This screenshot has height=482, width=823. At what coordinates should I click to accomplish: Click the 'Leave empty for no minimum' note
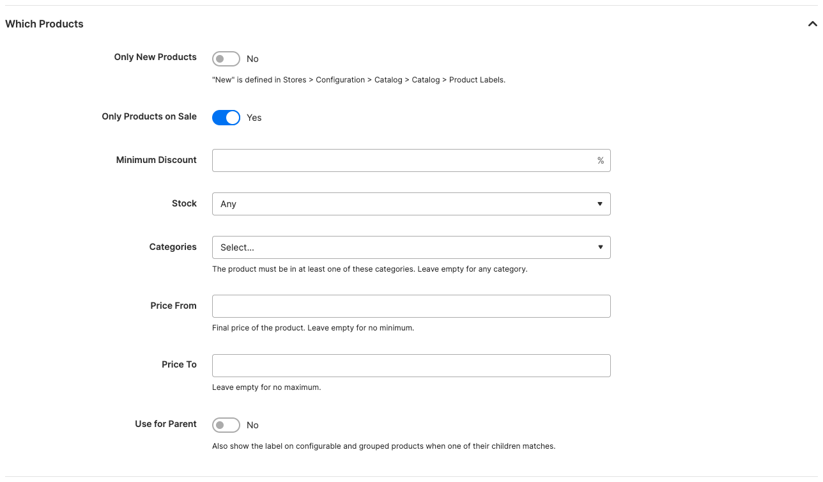[x=313, y=328]
